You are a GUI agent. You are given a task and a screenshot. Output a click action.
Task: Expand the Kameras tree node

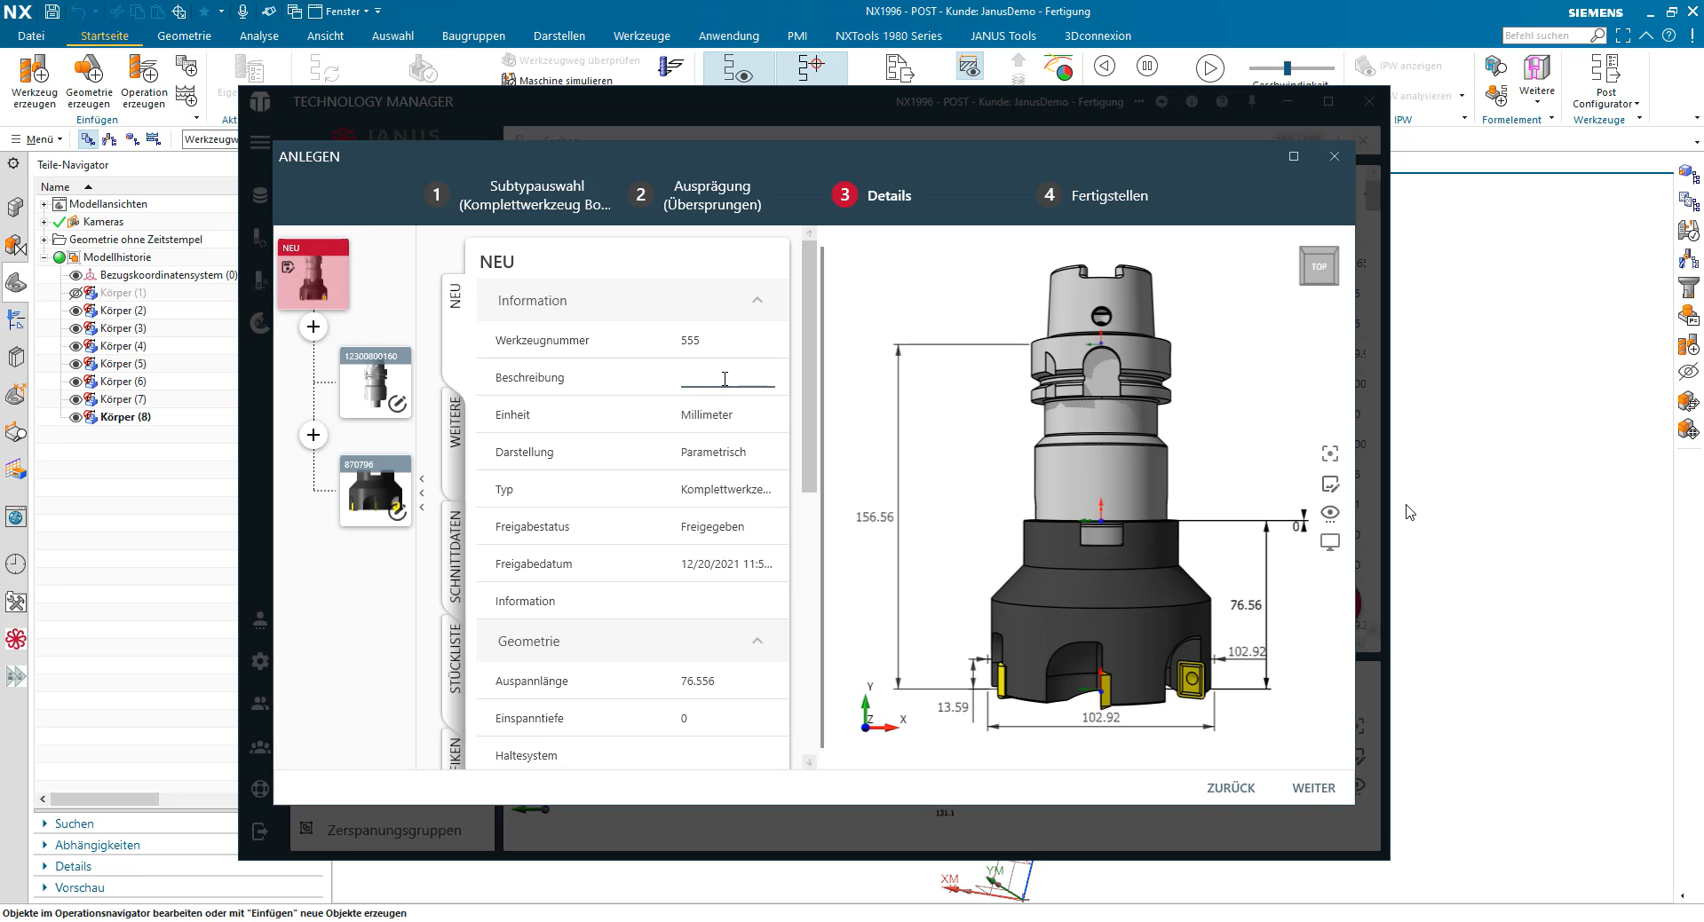(x=44, y=222)
